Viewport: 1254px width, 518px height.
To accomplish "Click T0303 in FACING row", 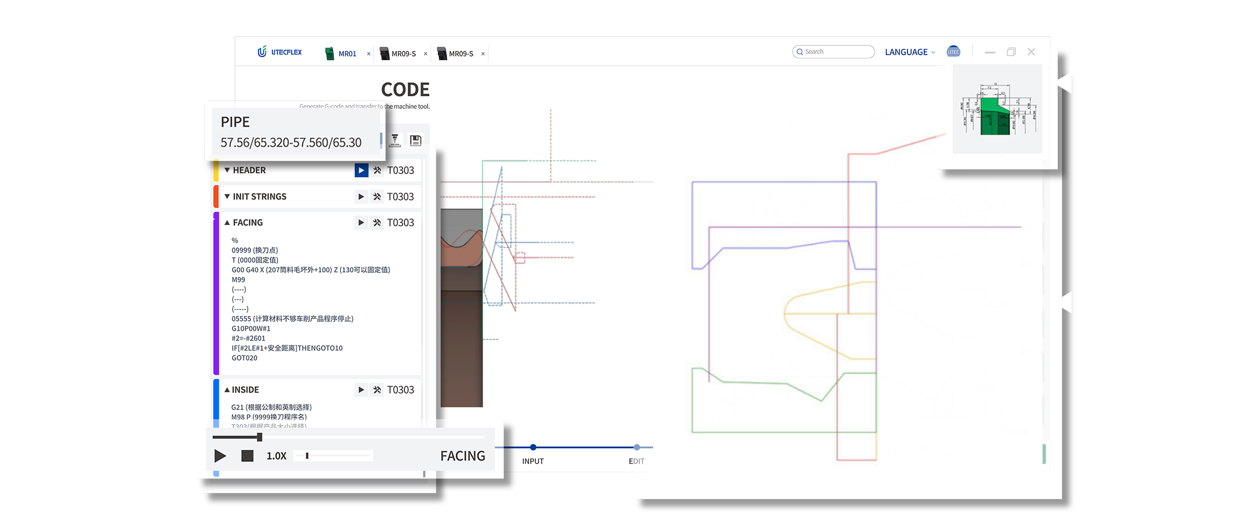I will pyautogui.click(x=400, y=223).
